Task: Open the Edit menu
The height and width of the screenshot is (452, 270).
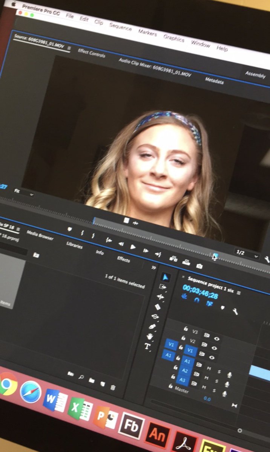Action: coord(84,19)
